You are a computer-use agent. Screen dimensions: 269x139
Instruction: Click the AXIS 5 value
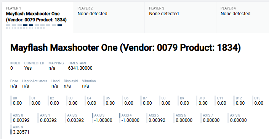157,120
